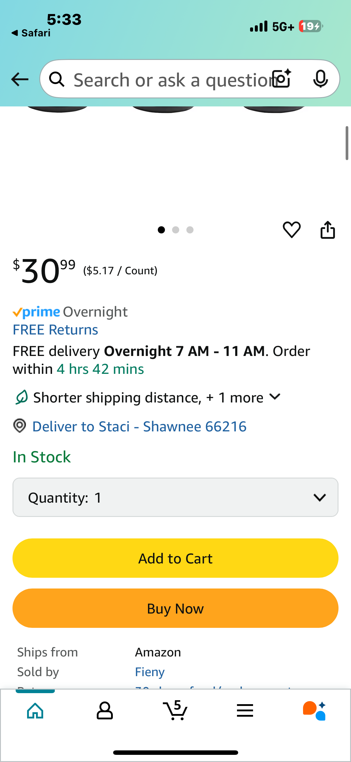Expand Shorter shipping distance details
Image resolution: width=351 pixels, height=762 pixels.
[275, 397]
